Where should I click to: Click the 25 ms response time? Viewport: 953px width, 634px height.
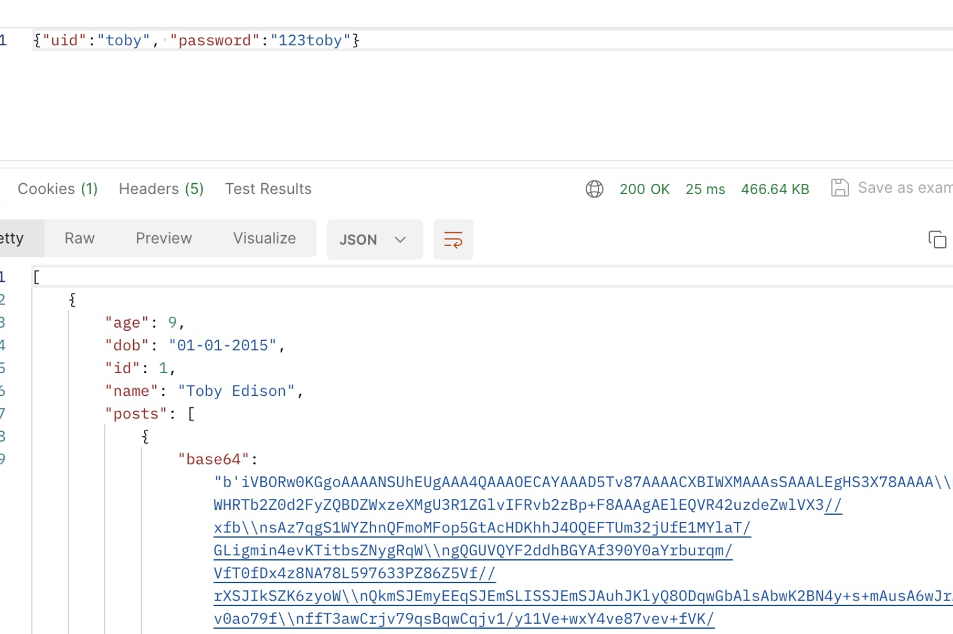click(705, 189)
